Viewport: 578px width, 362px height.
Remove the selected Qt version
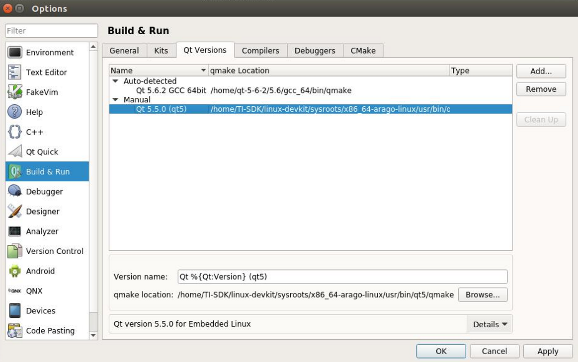541,89
